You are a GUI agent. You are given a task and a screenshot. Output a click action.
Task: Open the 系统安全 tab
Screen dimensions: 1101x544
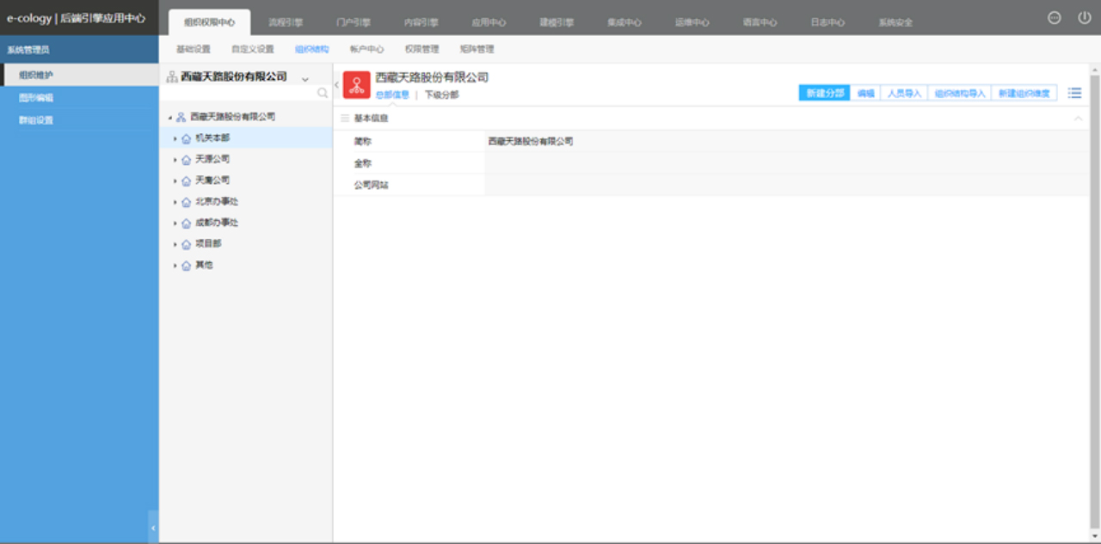coord(896,22)
